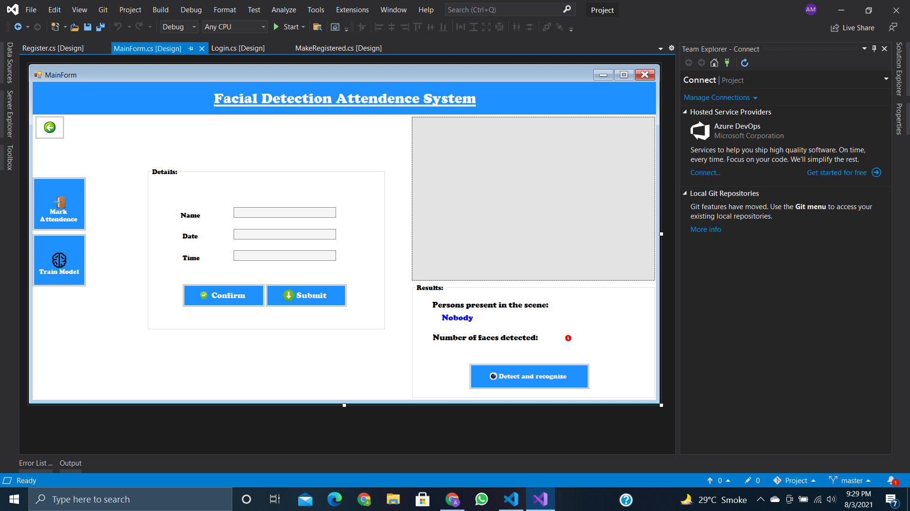
Task: Open the Git menu
Action: pyautogui.click(x=103, y=9)
